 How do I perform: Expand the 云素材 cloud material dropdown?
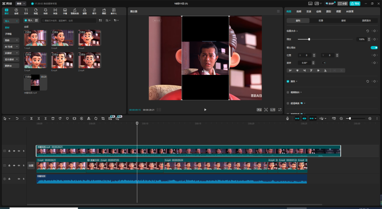pos(11,53)
